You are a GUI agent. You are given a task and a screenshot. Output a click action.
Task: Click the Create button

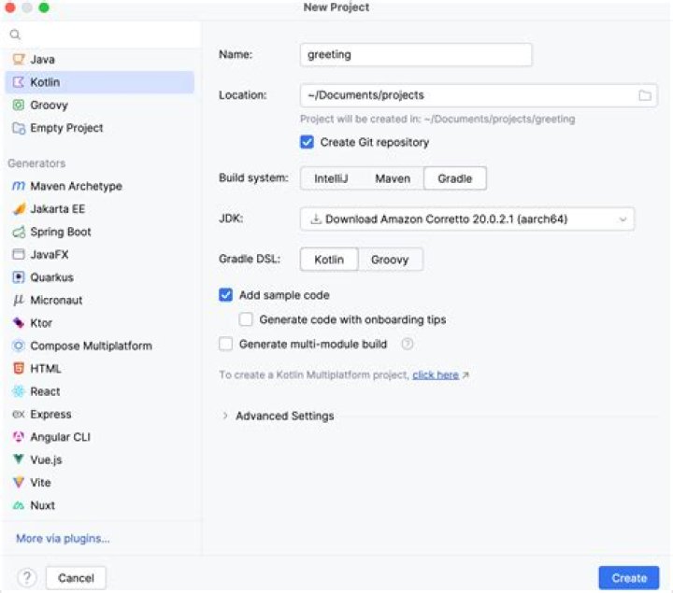629,578
